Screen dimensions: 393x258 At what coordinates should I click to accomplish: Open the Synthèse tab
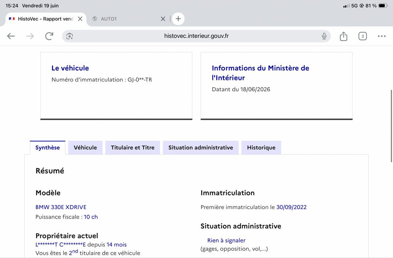click(47, 147)
